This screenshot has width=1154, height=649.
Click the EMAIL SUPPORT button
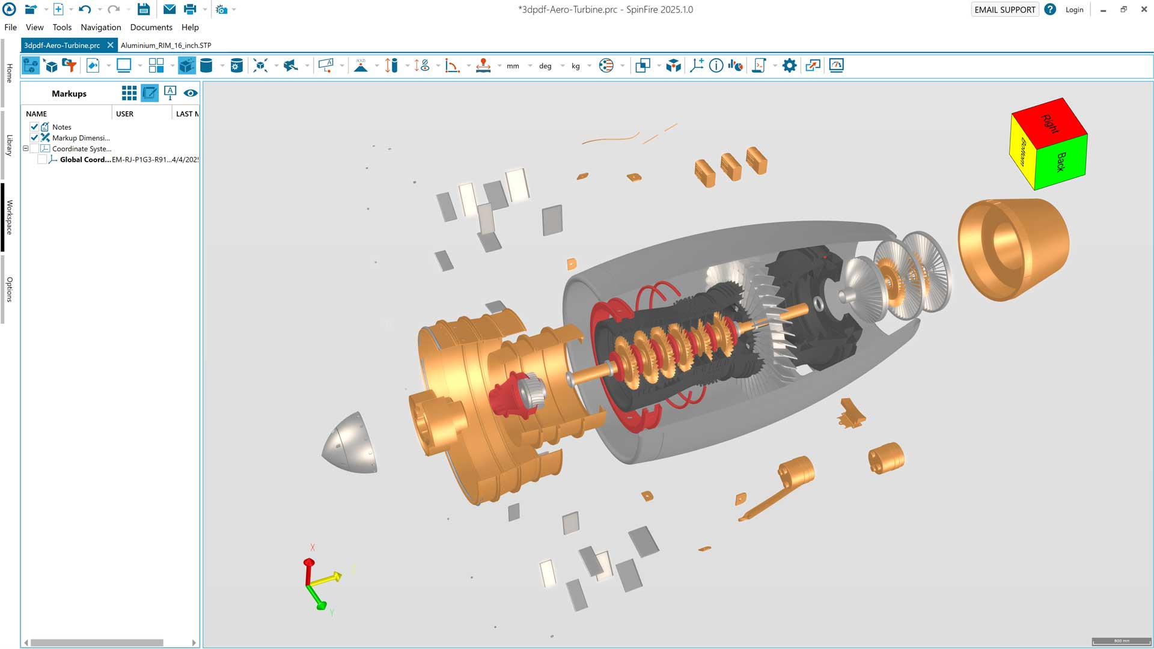[x=1004, y=10]
